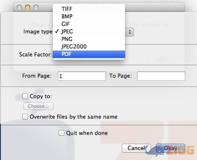
Task: Click the Image type popup arrows
Action: coord(130,32)
